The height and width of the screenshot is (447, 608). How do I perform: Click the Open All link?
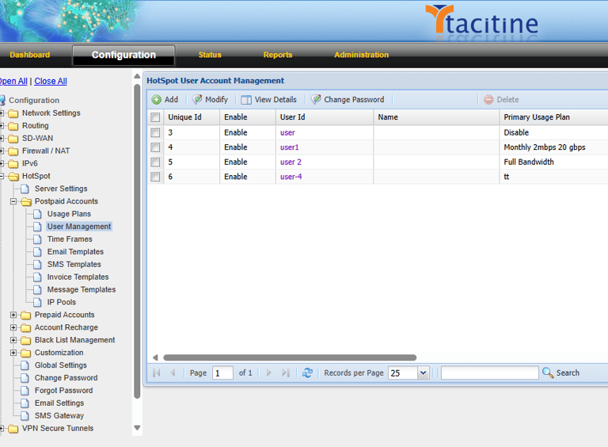coord(13,81)
